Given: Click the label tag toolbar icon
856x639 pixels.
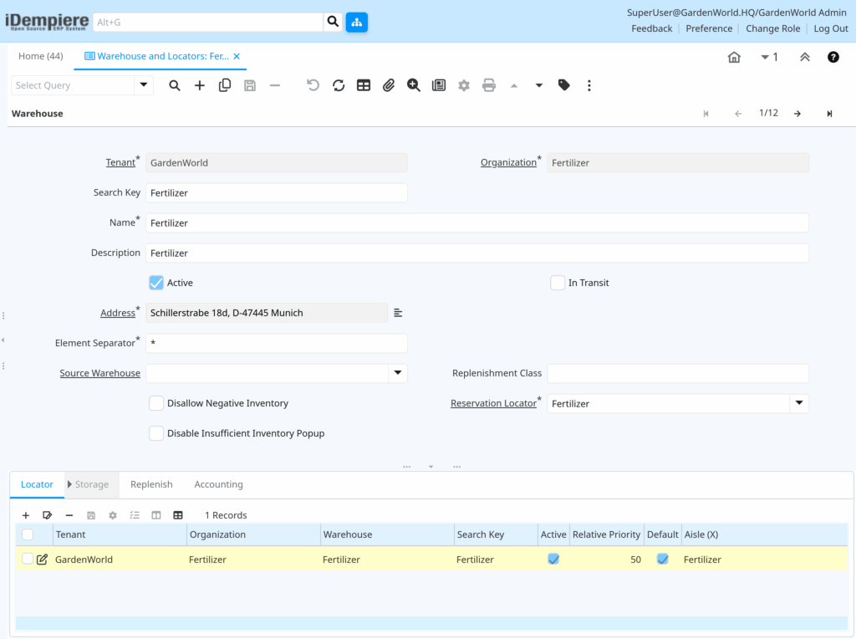Looking at the screenshot, I should pos(564,85).
